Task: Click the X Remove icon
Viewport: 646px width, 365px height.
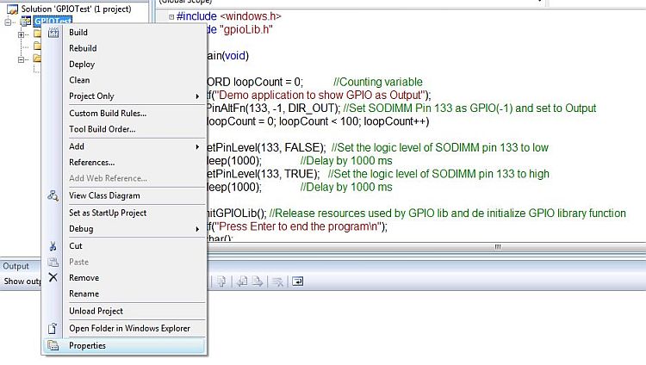Action: coord(53,278)
